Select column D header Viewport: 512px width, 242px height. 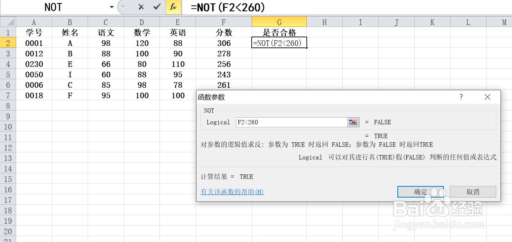142,22
